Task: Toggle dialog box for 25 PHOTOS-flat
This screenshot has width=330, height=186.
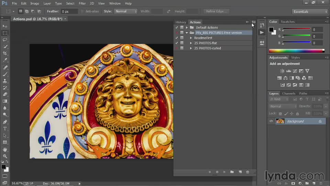Action: pos(182,43)
